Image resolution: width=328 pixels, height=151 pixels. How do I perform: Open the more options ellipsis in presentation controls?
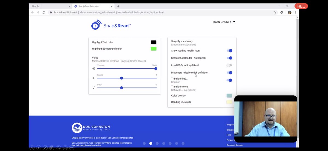coord(71,148)
